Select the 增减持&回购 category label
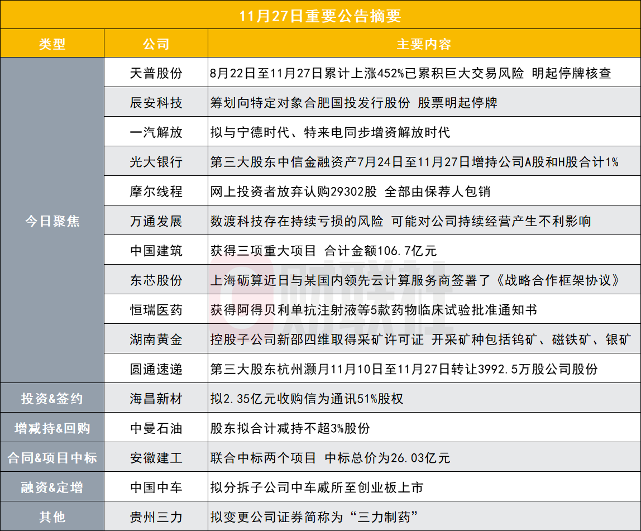641x531 pixels. (x=52, y=428)
